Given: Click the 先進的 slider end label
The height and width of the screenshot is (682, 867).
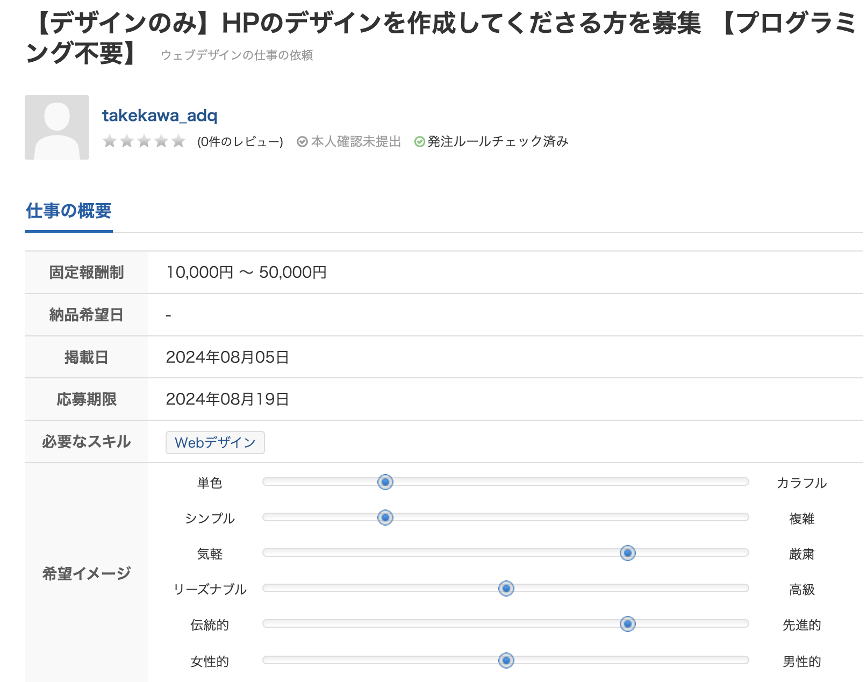Looking at the screenshot, I should point(802,625).
